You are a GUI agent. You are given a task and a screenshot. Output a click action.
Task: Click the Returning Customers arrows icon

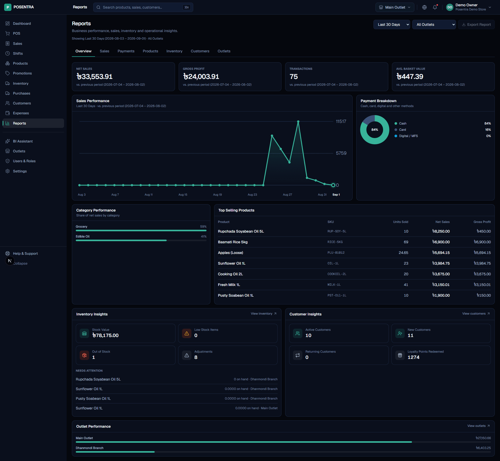pos(298,355)
